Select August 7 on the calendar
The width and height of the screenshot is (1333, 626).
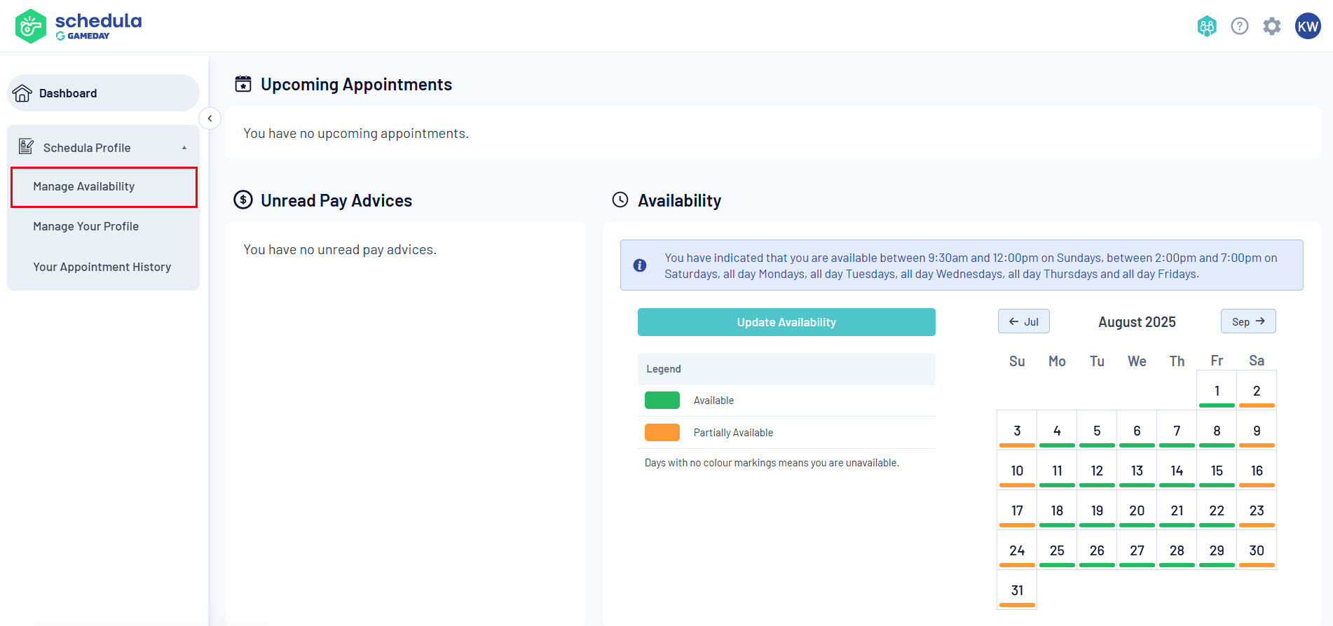(x=1177, y=431)
